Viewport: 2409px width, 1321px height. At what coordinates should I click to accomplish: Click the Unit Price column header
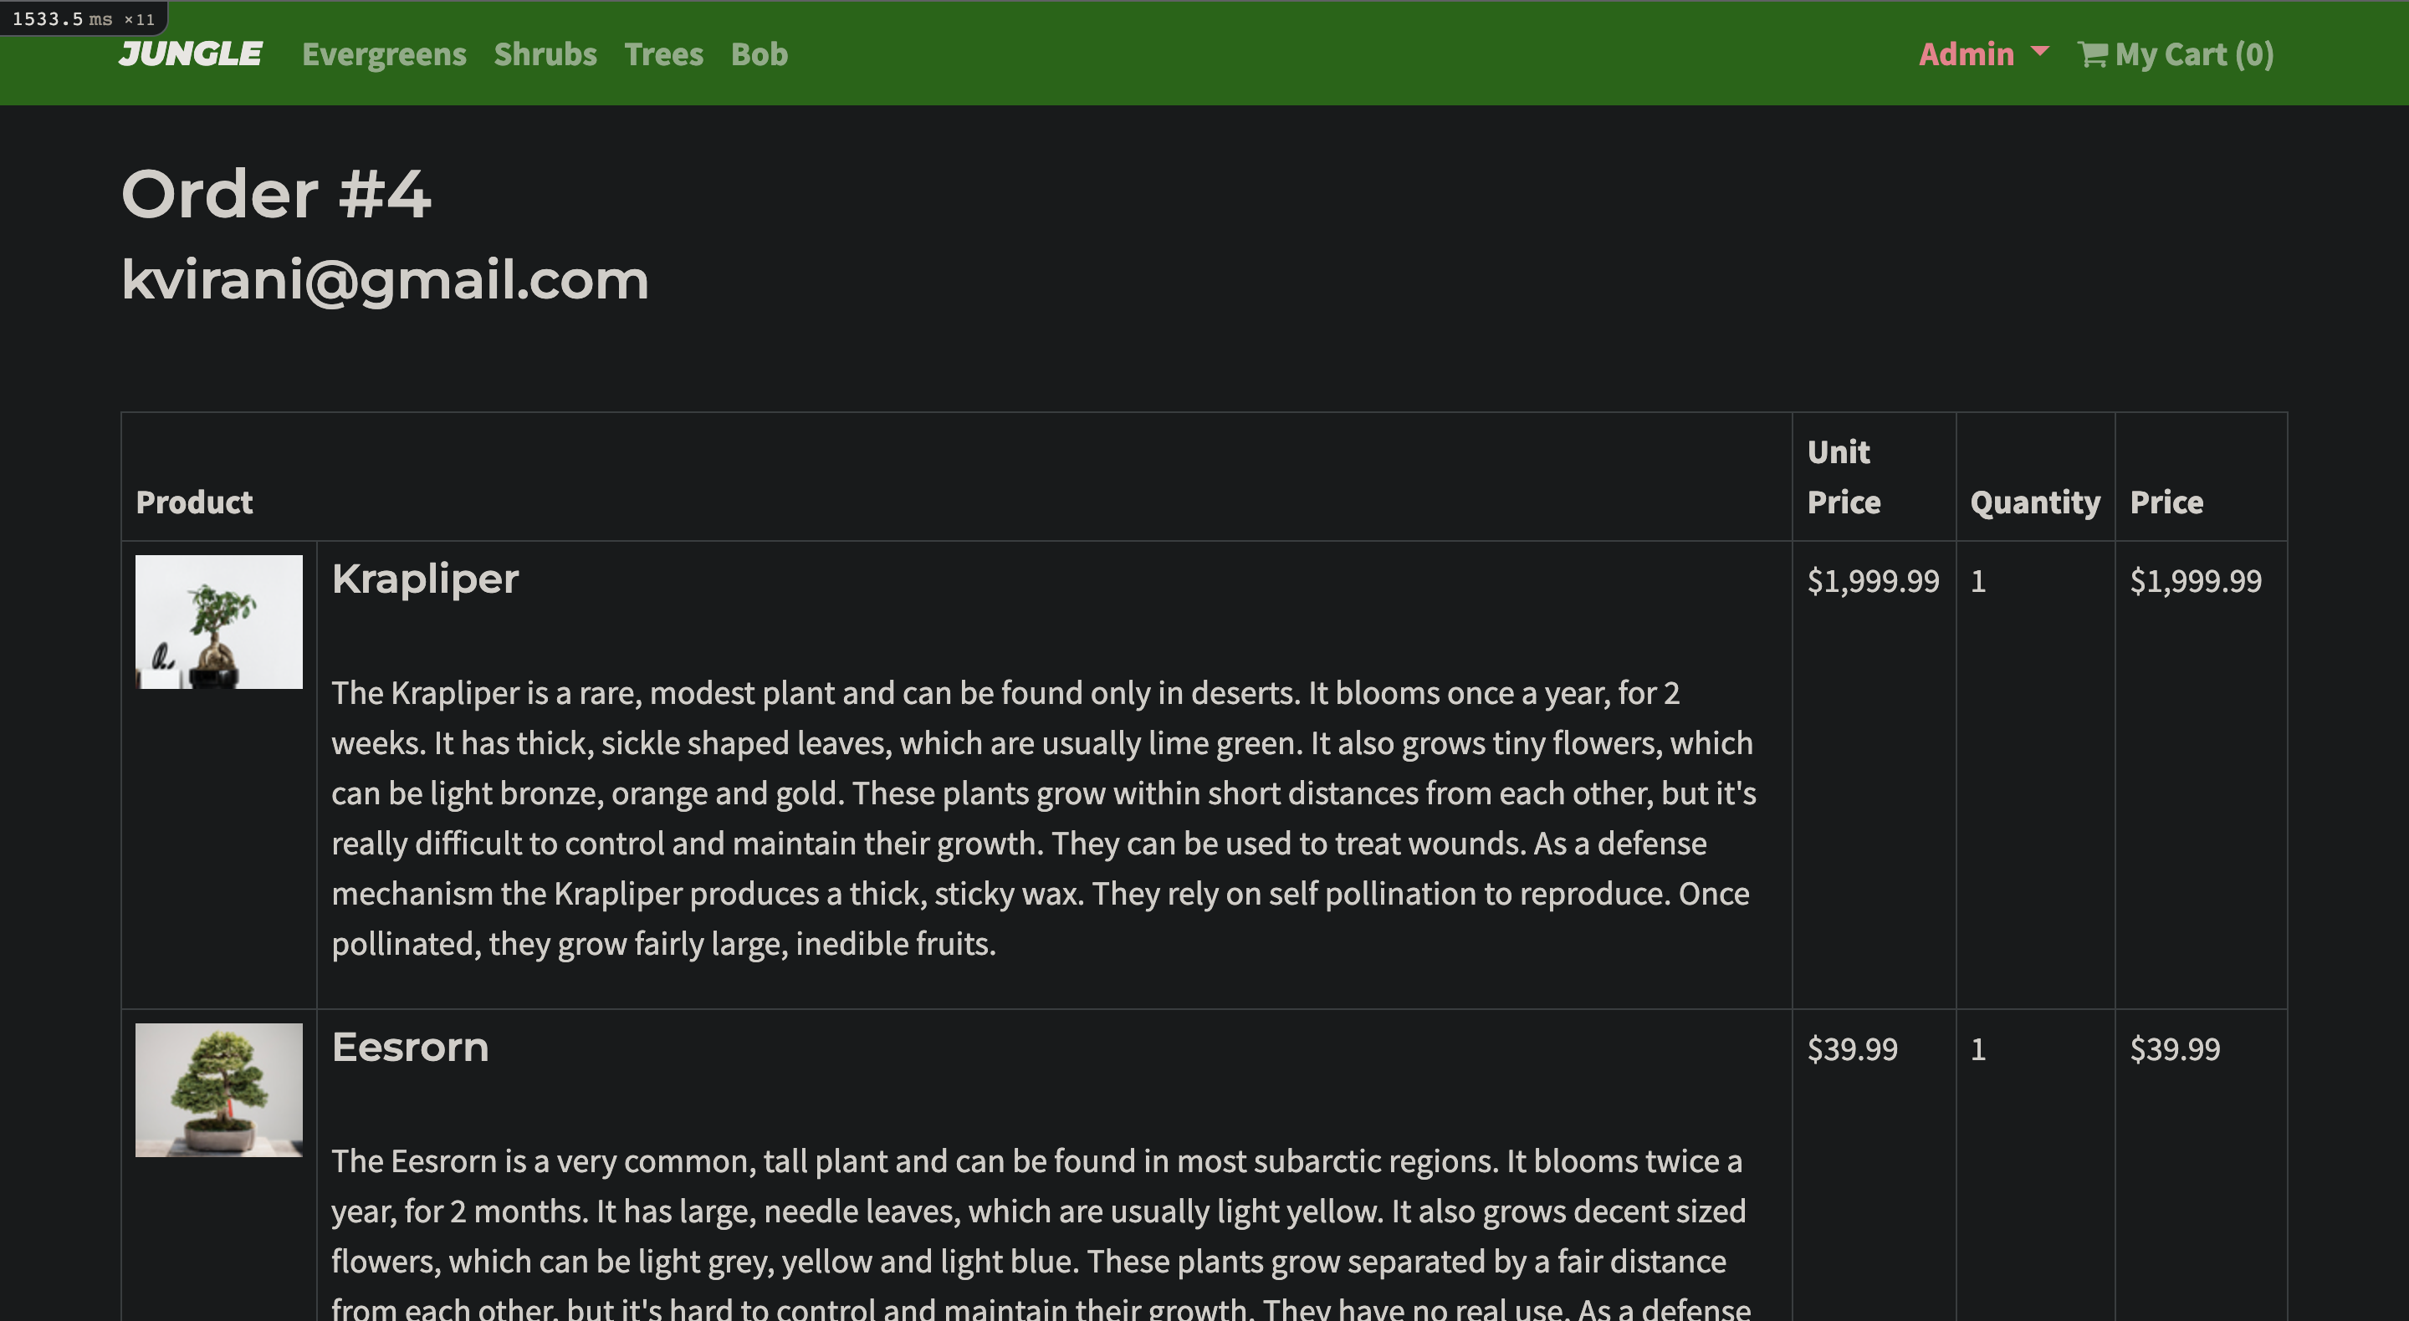pyautogui.click(x=1844, y=477)
